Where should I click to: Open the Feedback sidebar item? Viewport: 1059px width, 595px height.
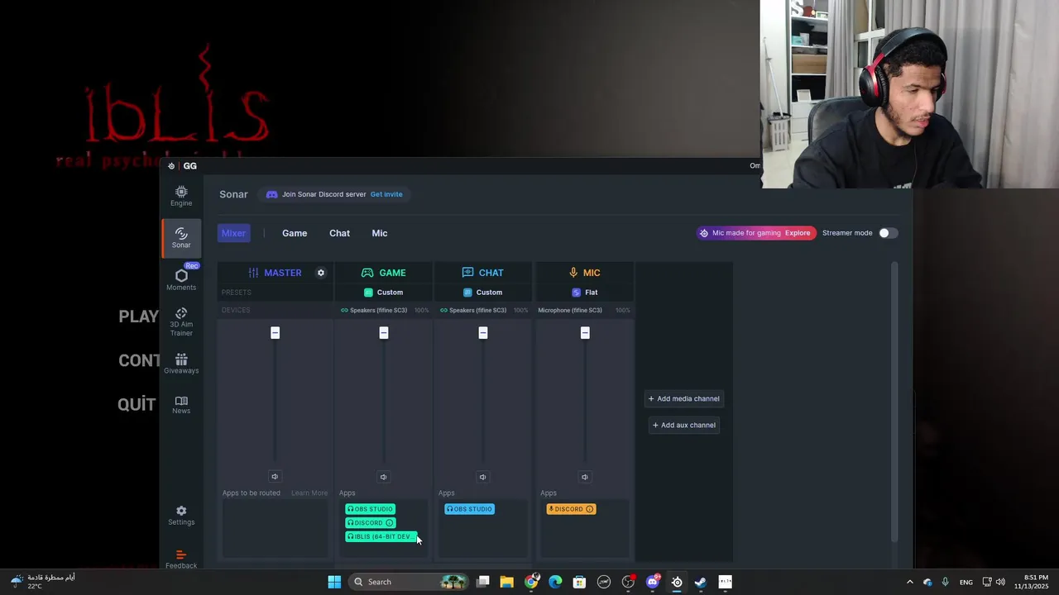click(x=181, y=559)
